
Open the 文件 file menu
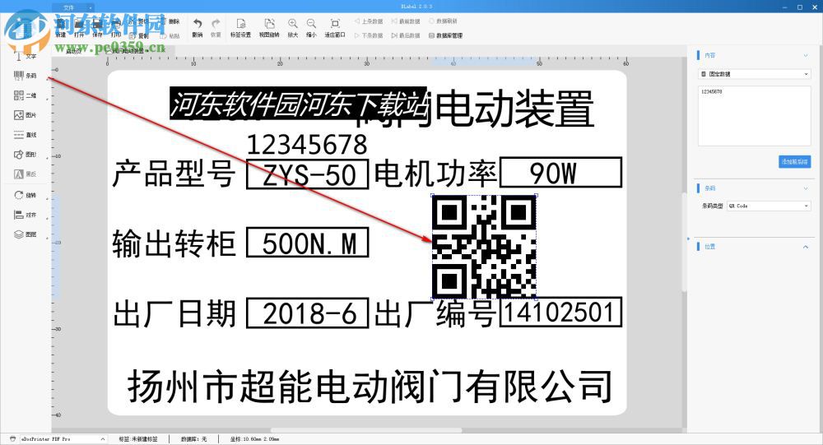73,7
